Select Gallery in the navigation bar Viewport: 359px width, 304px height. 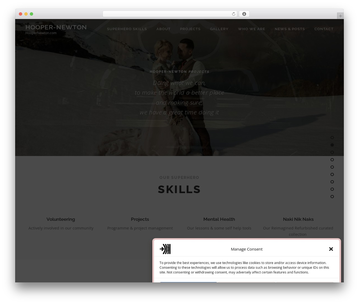219,29
